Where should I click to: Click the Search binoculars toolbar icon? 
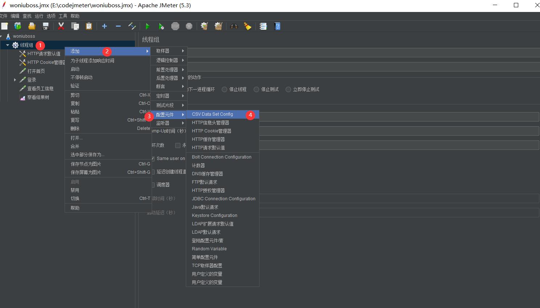pos(234,26)
